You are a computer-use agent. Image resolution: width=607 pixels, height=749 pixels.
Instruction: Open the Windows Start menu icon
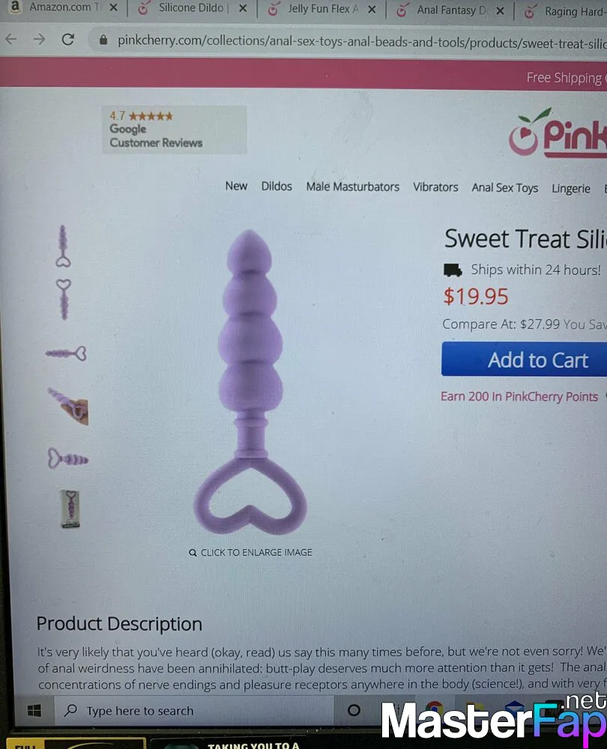pos(34,711)
